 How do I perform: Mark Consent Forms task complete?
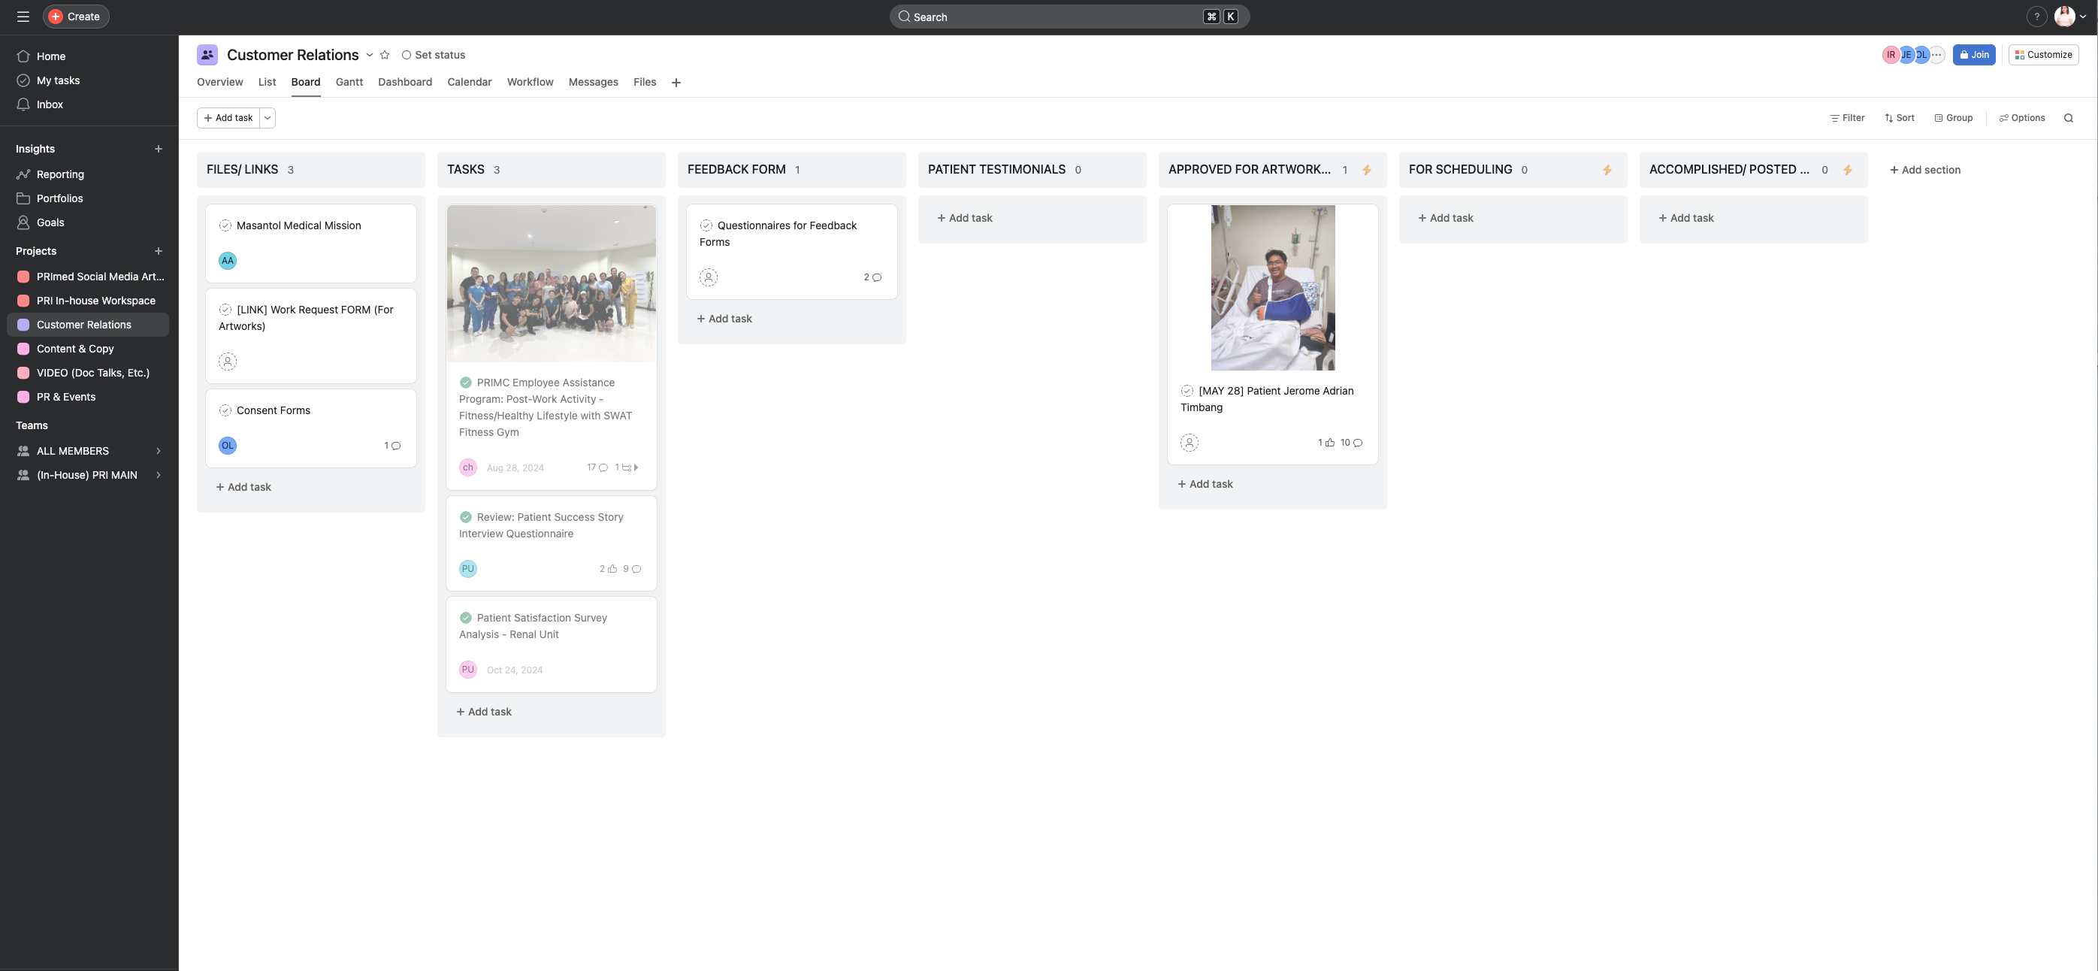pos(225,410)
